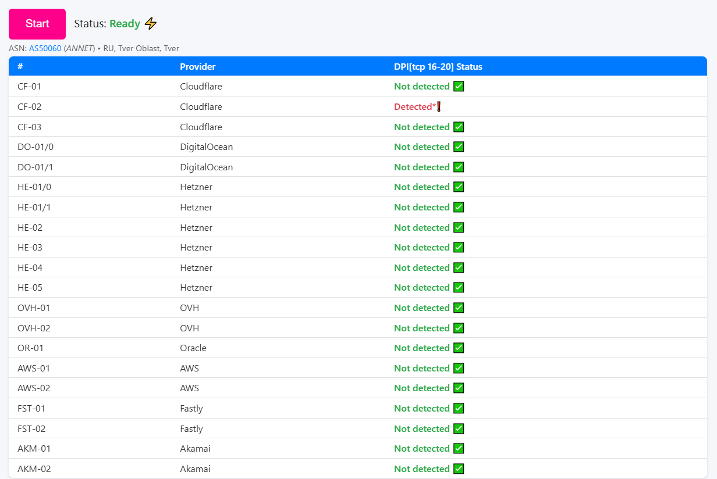The width and height of the screenshot is (717, 479).
Task: Click green checkmark icon in DO-01/0 row
Action: tap(459, 147)
